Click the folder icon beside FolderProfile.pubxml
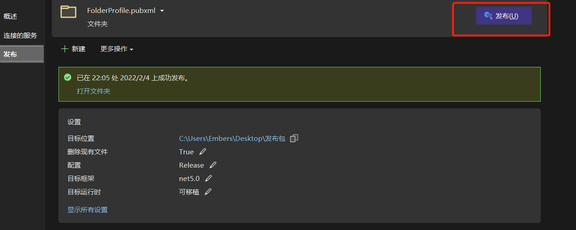The image size is (576, 230). coord(68,12)
